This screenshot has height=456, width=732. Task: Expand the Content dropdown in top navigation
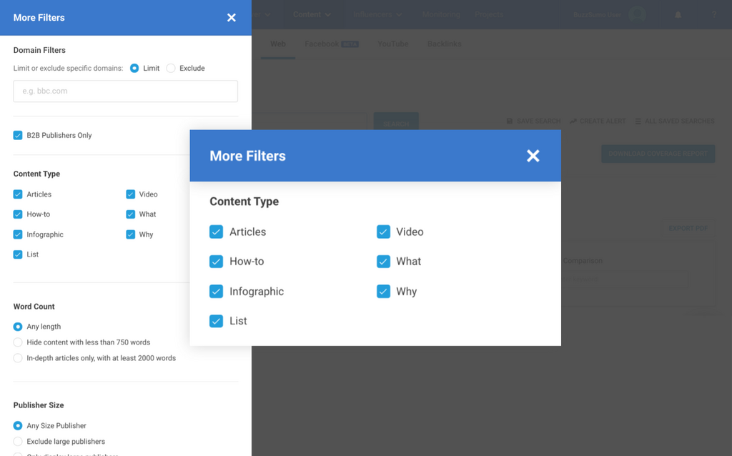click(x=312, y=14)
